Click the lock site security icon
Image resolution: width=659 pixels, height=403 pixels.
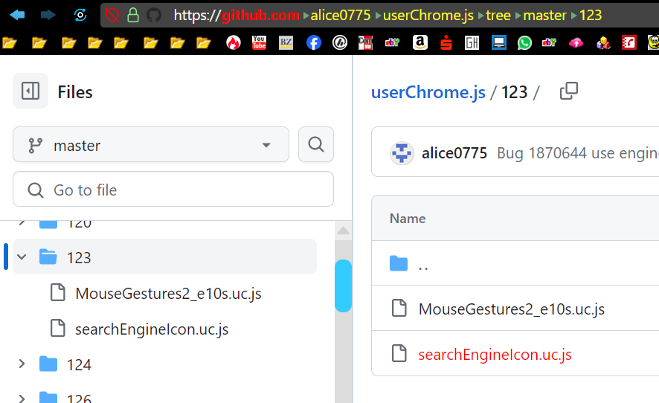coord(133,15)
